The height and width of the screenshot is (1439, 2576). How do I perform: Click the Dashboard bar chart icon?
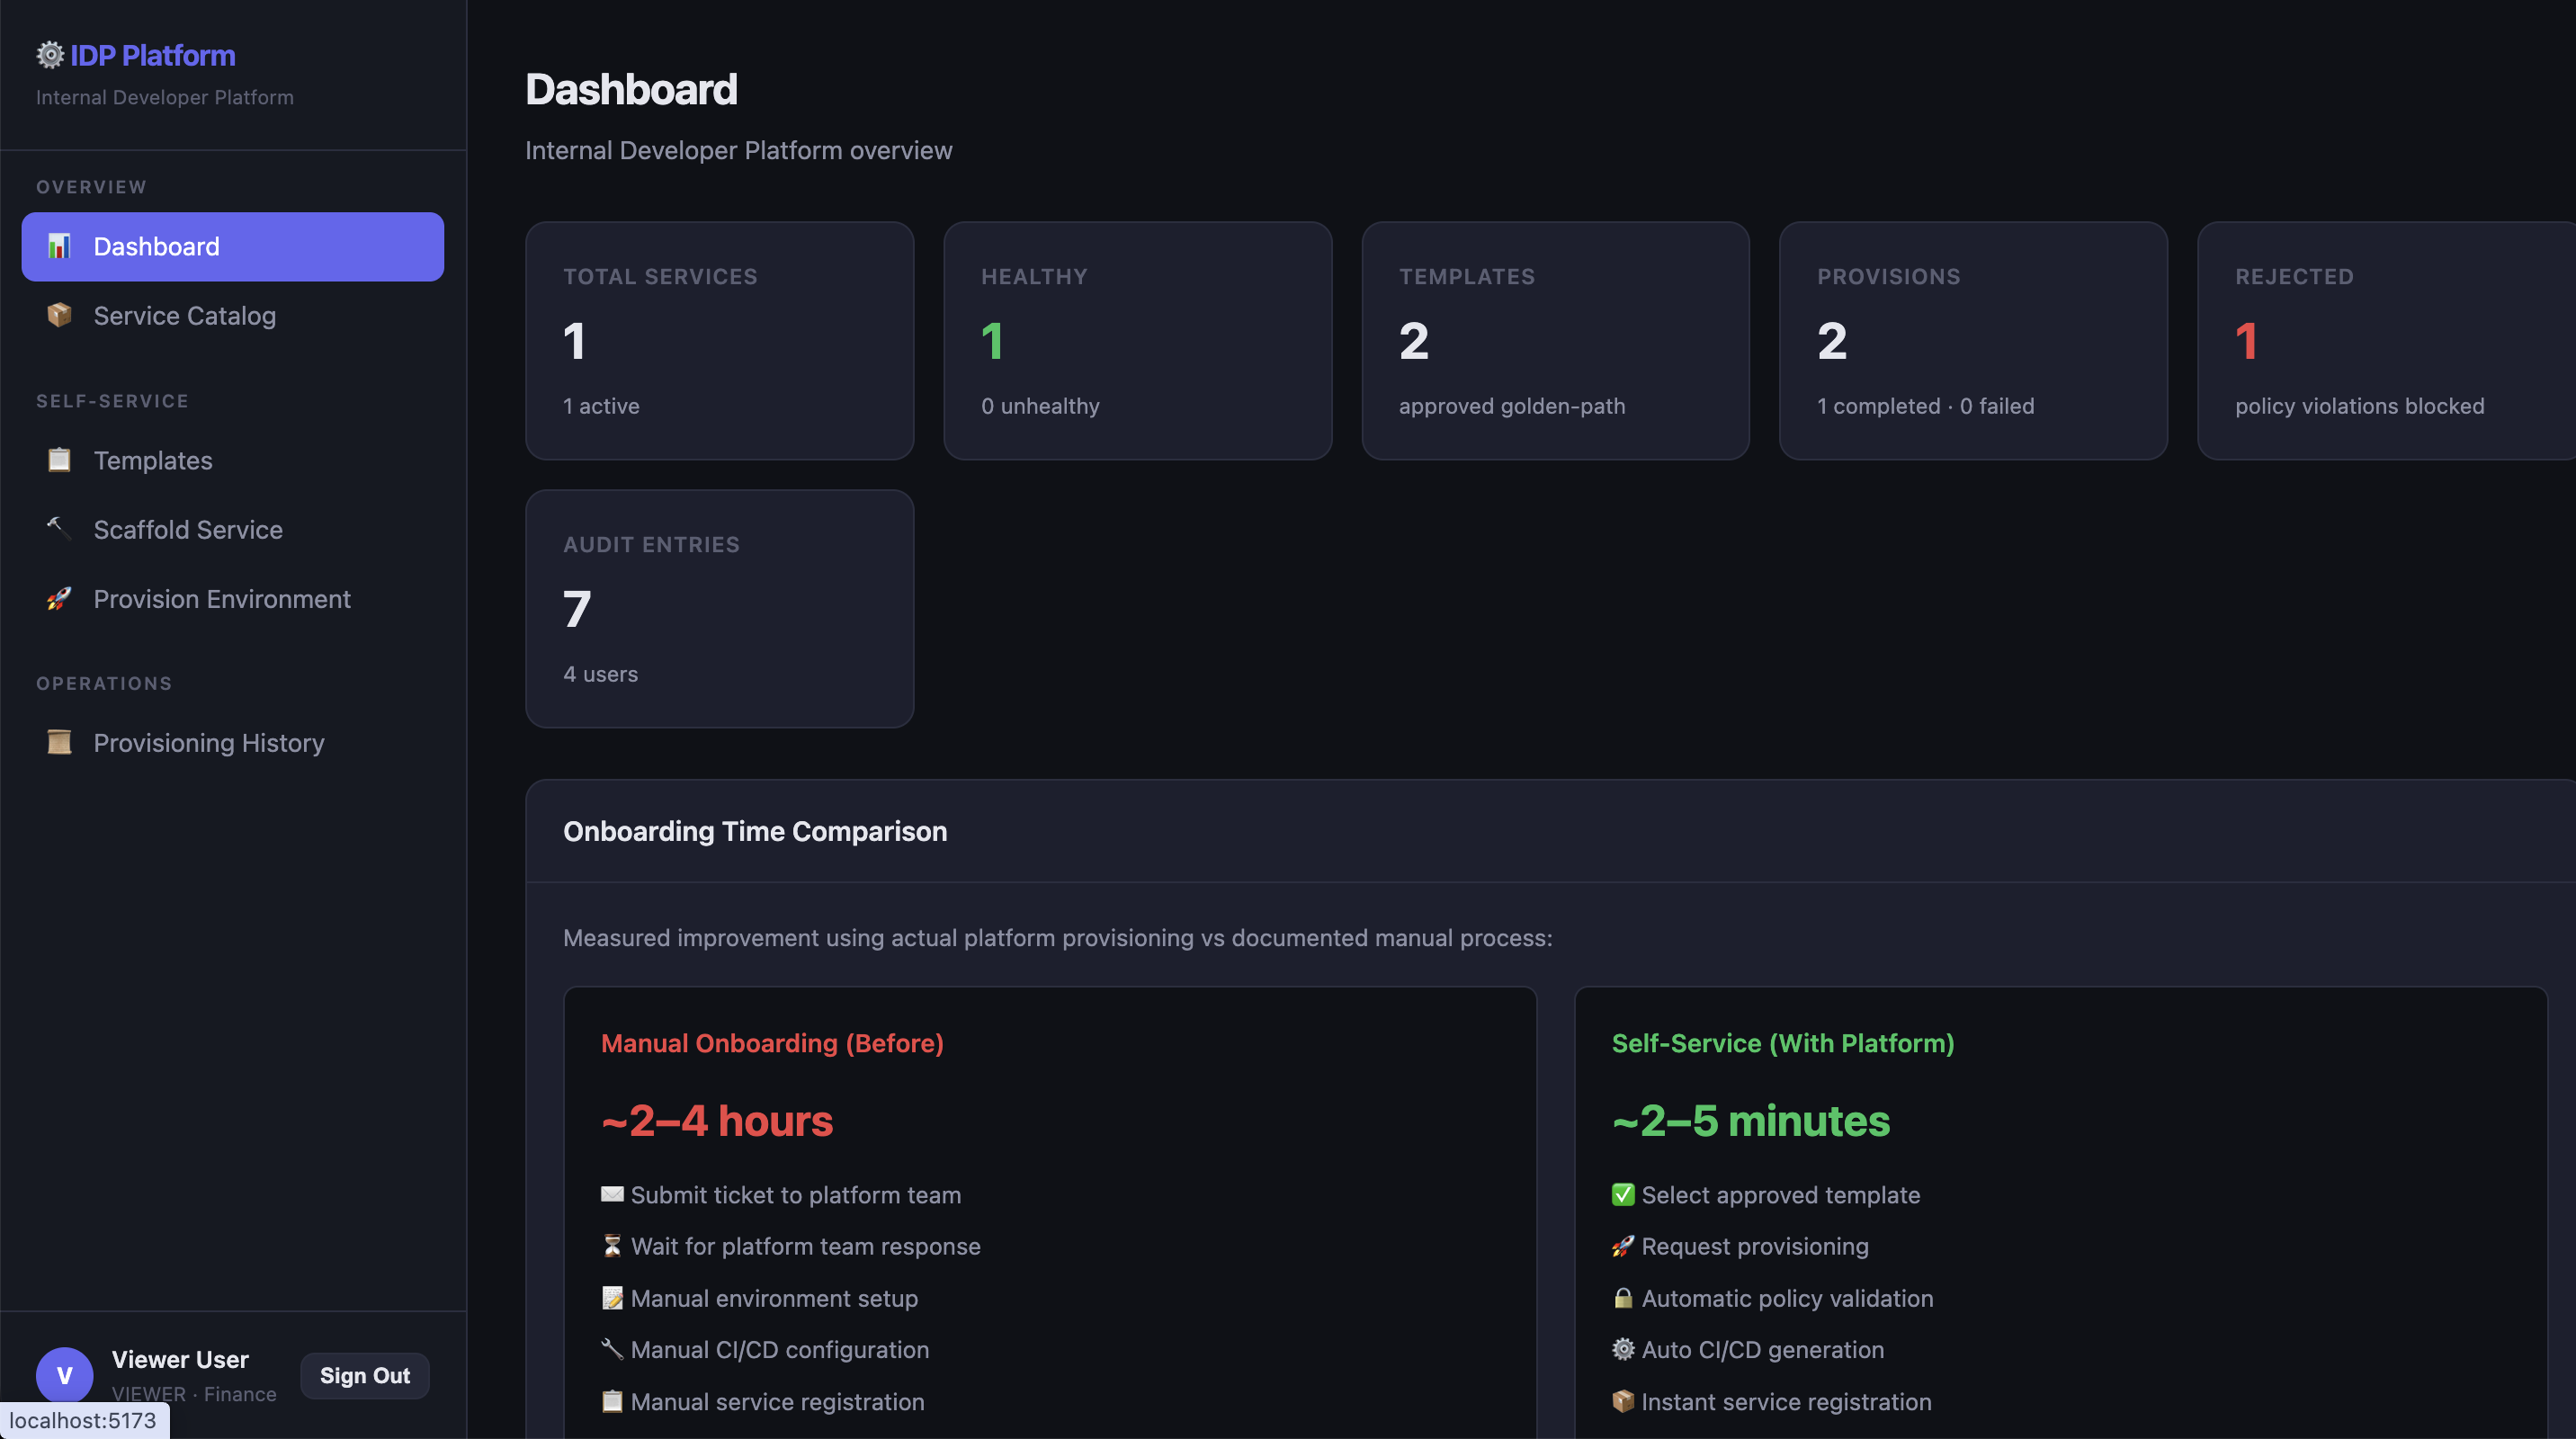(59, 247)
